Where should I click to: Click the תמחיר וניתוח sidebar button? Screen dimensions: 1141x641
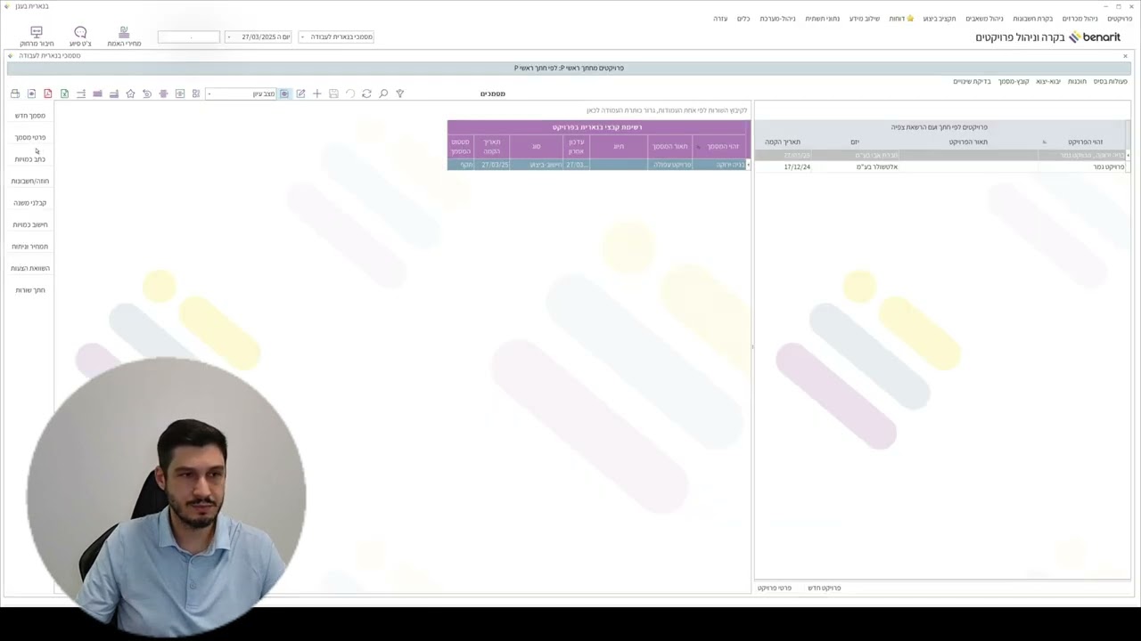(29, 247)
